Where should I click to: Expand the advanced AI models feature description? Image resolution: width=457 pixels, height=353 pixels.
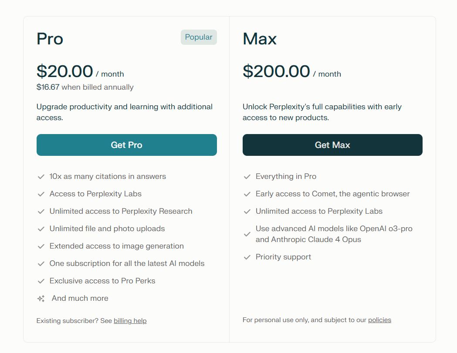(334, 234)
